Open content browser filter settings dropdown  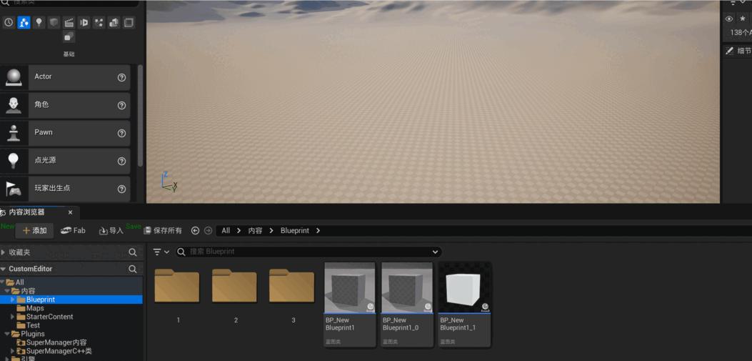click(161, 252)
